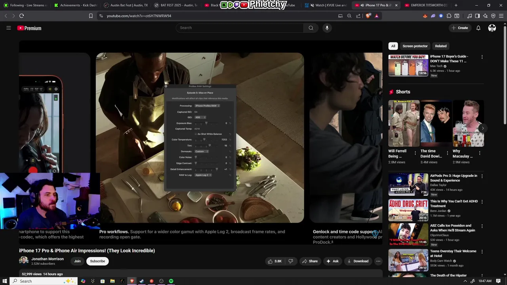The width and height of the screenshot is (507, 285).
Task: Switch to the BAT FEST 2025 tab
Action: pyautogui.click(x=175, y=5)
